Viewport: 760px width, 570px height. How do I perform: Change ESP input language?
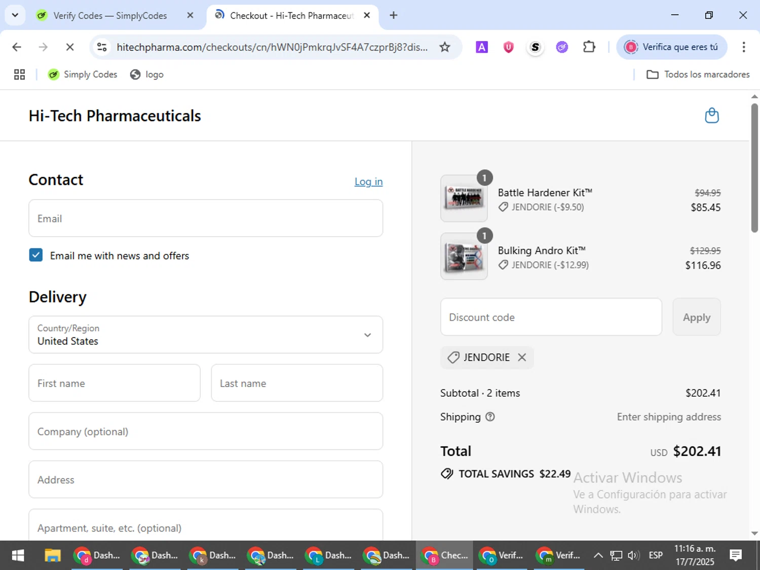tap(656, 555)
